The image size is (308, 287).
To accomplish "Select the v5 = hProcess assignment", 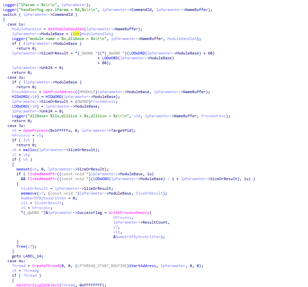I will (x=37, y=208).
